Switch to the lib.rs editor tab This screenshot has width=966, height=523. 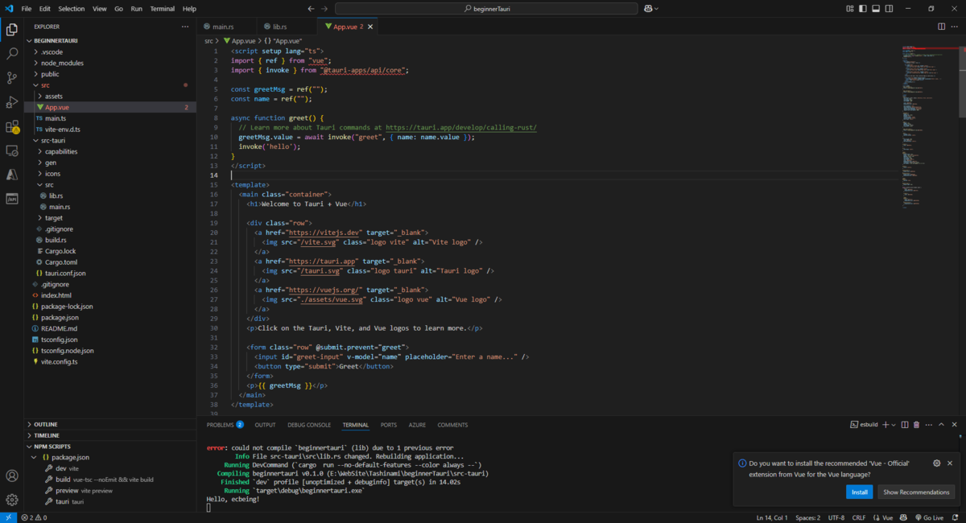tap(279, 27)
